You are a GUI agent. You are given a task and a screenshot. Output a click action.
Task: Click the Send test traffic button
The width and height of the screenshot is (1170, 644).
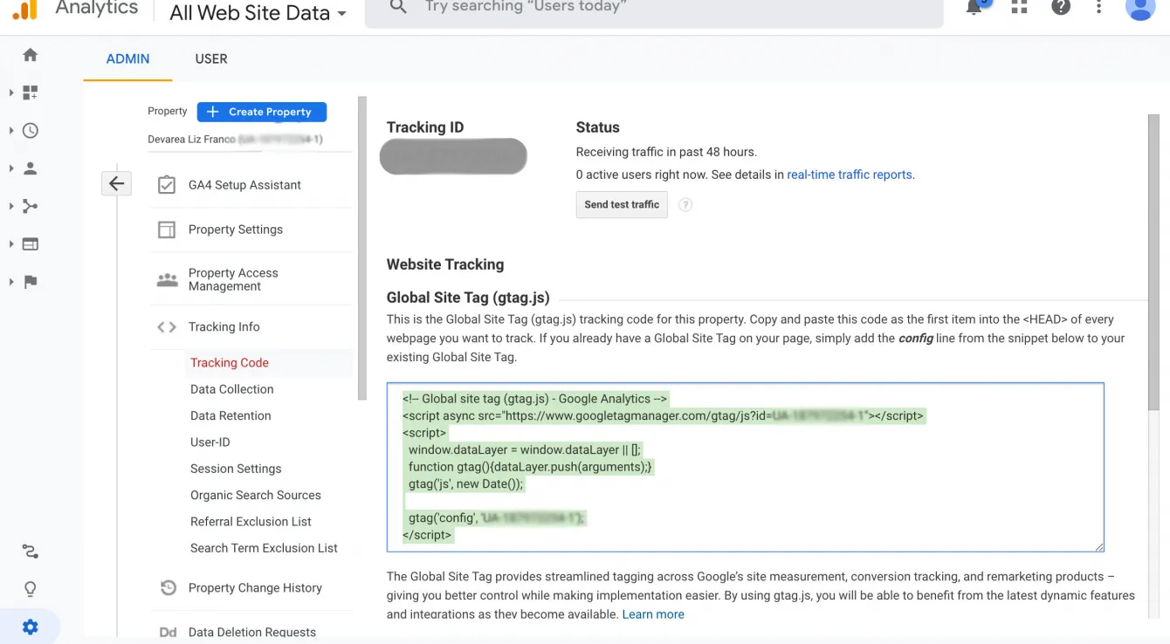[x=622, y=205]
